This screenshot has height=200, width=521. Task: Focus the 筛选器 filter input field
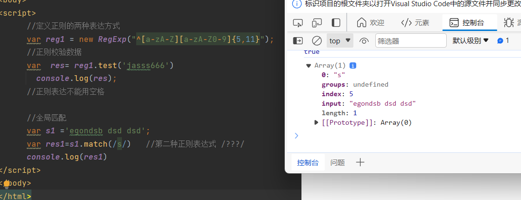pyautogui.click(x=411, y=40)
